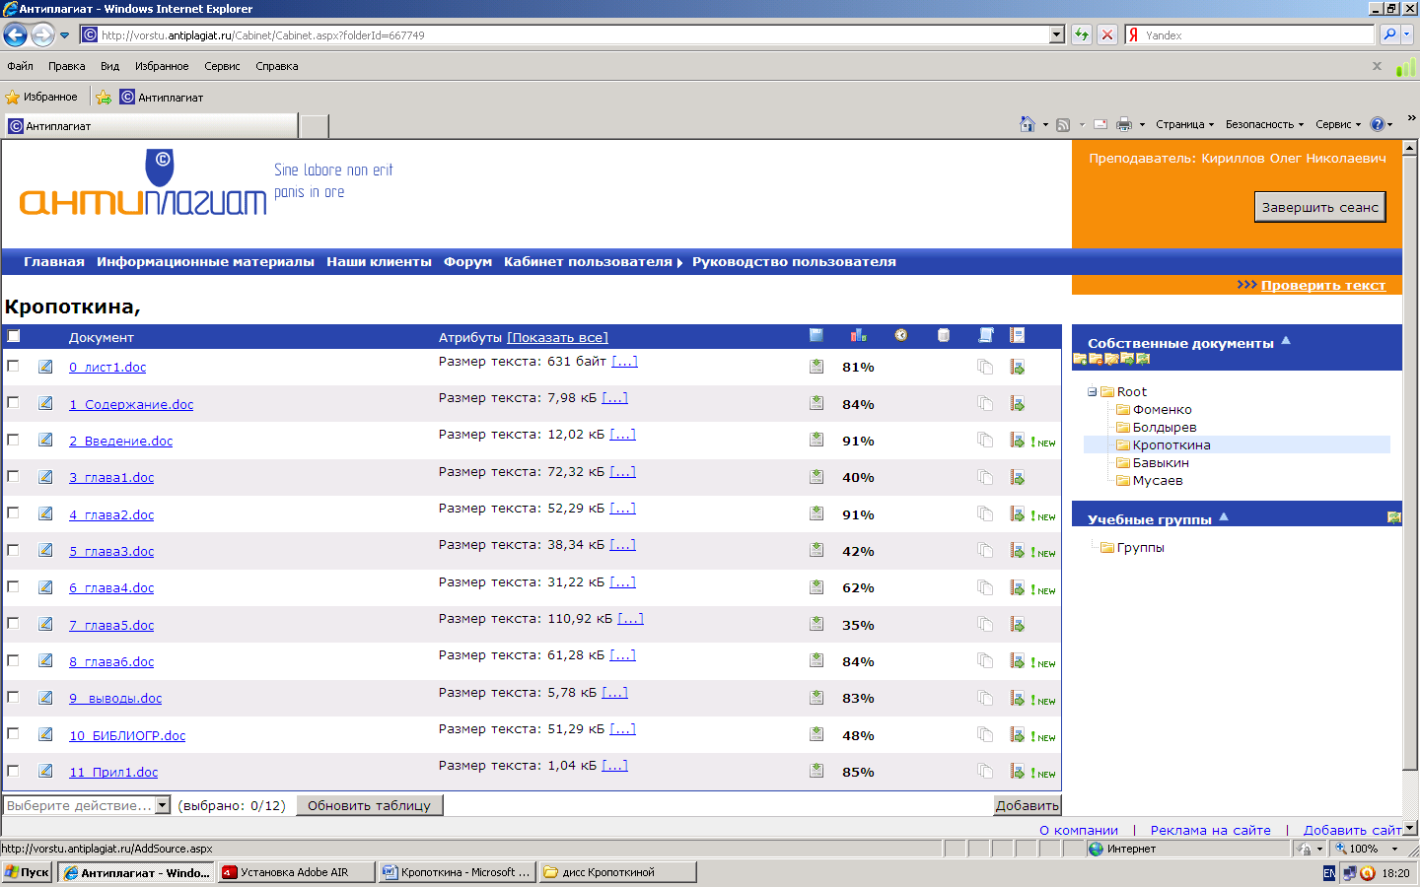The height and width of the screenshot is (887, 1420).
Task: Click the IE Read mail icon
Action: click(1100, 124)
